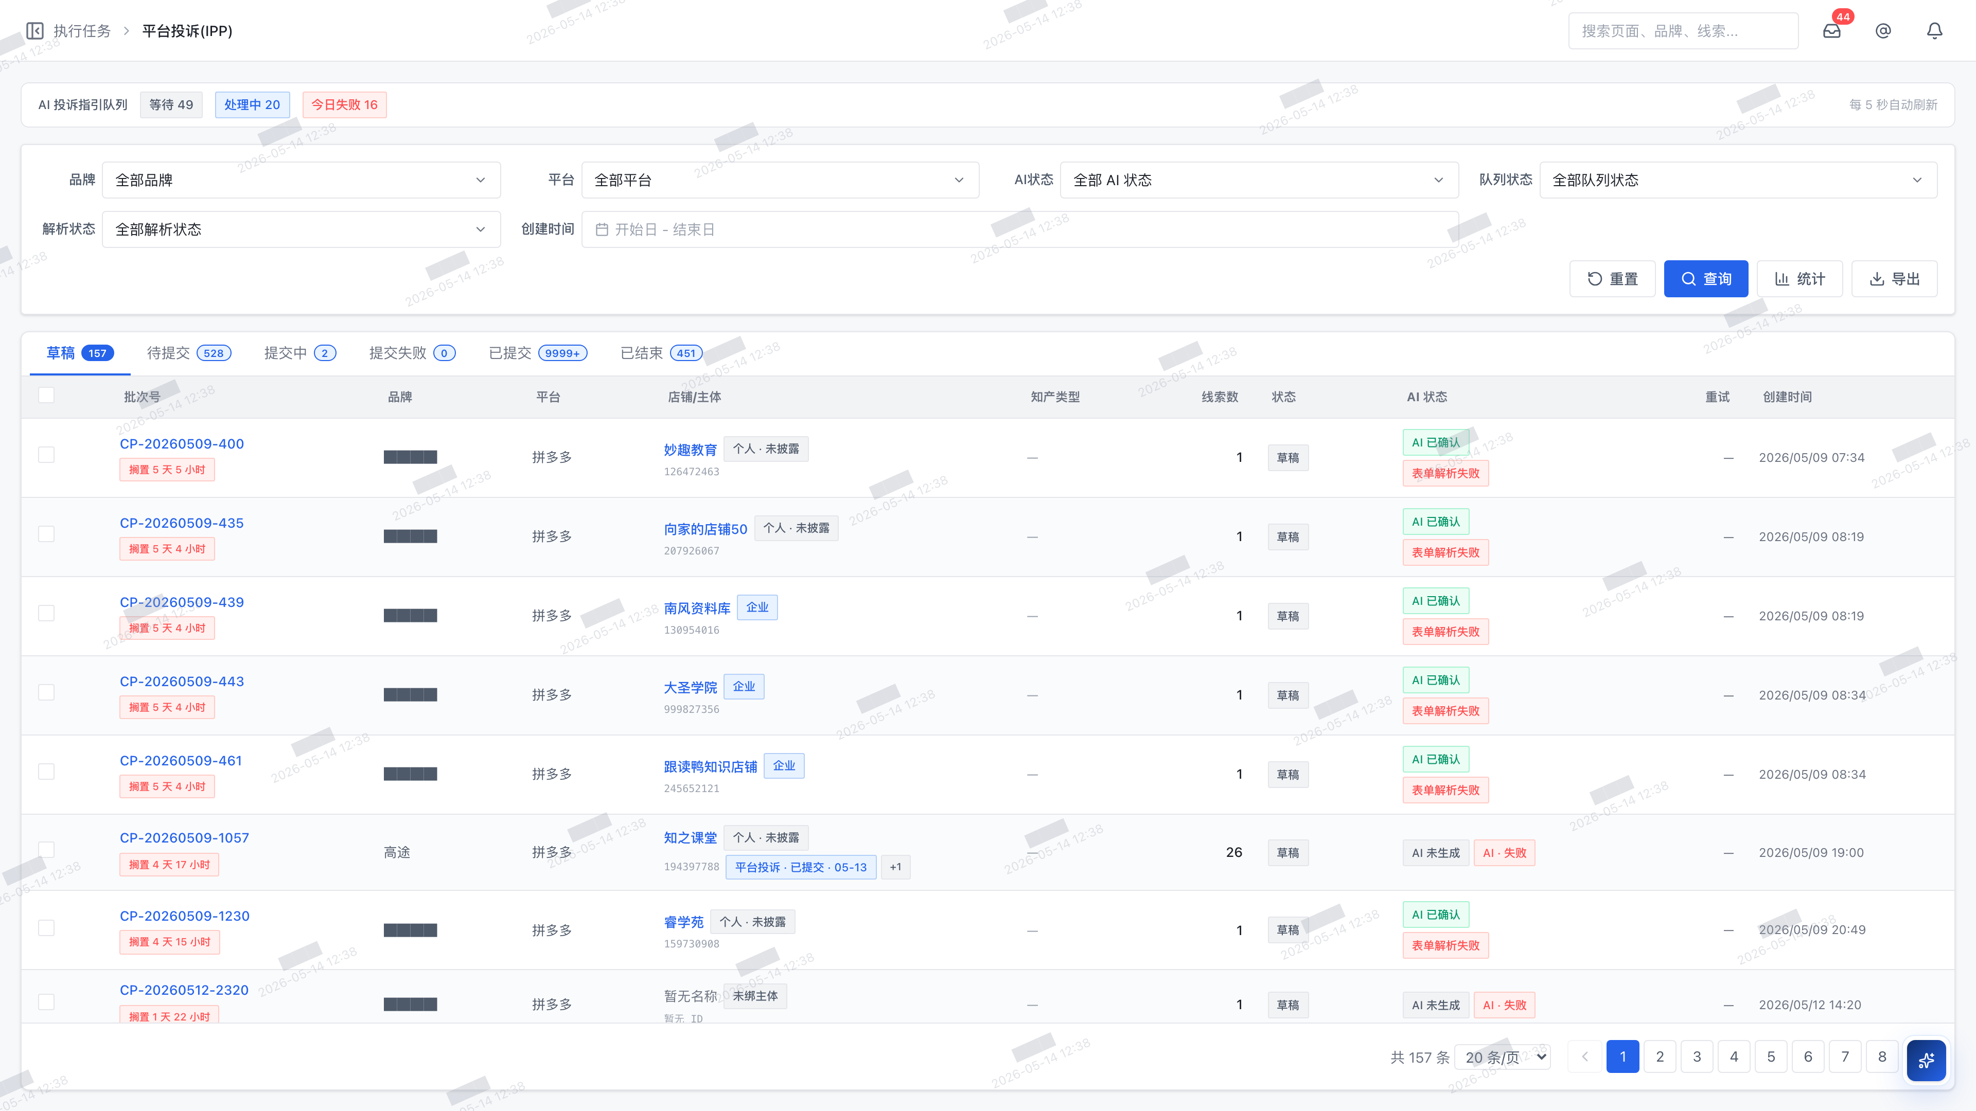Open store link 大圣学院
1976x1111 pixels.
690,688
